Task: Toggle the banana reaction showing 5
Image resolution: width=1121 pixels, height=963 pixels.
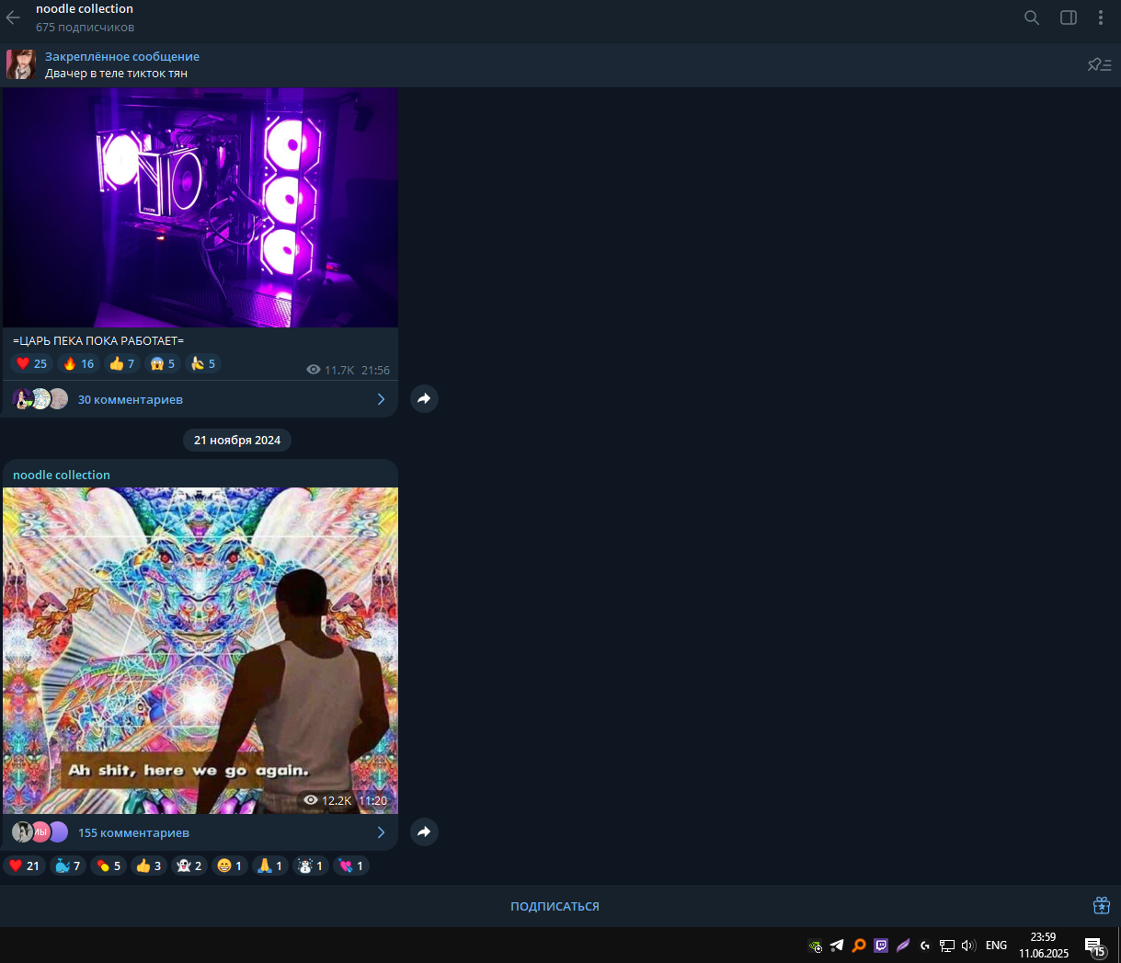Action: tap(202, 363)
